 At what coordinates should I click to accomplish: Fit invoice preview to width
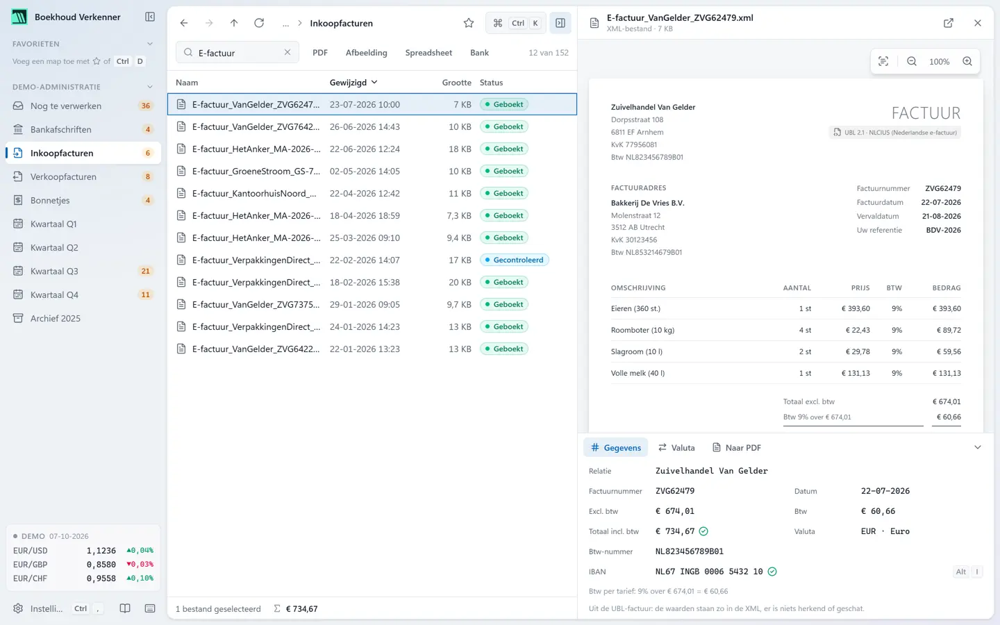pyautogui.click(x=883, y=61)
